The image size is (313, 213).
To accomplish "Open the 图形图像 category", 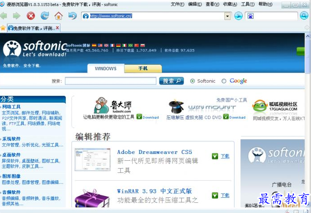I will pos(11,176).
